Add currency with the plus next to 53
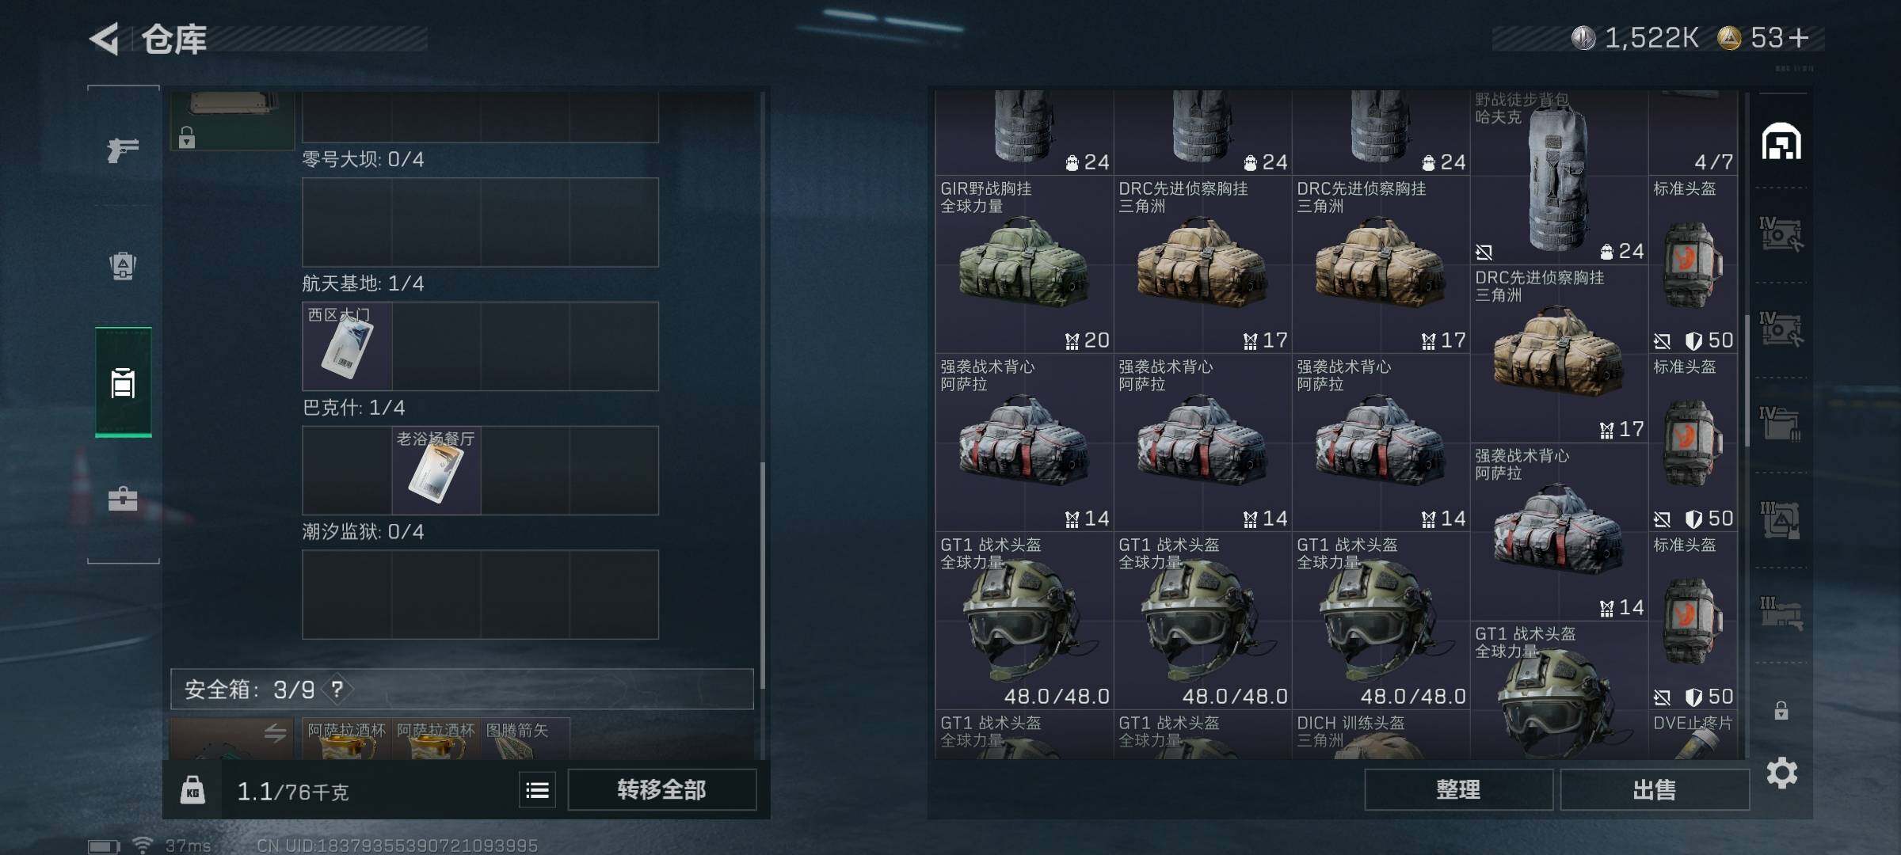1901x855 pixels. [x=1799, y=37]
